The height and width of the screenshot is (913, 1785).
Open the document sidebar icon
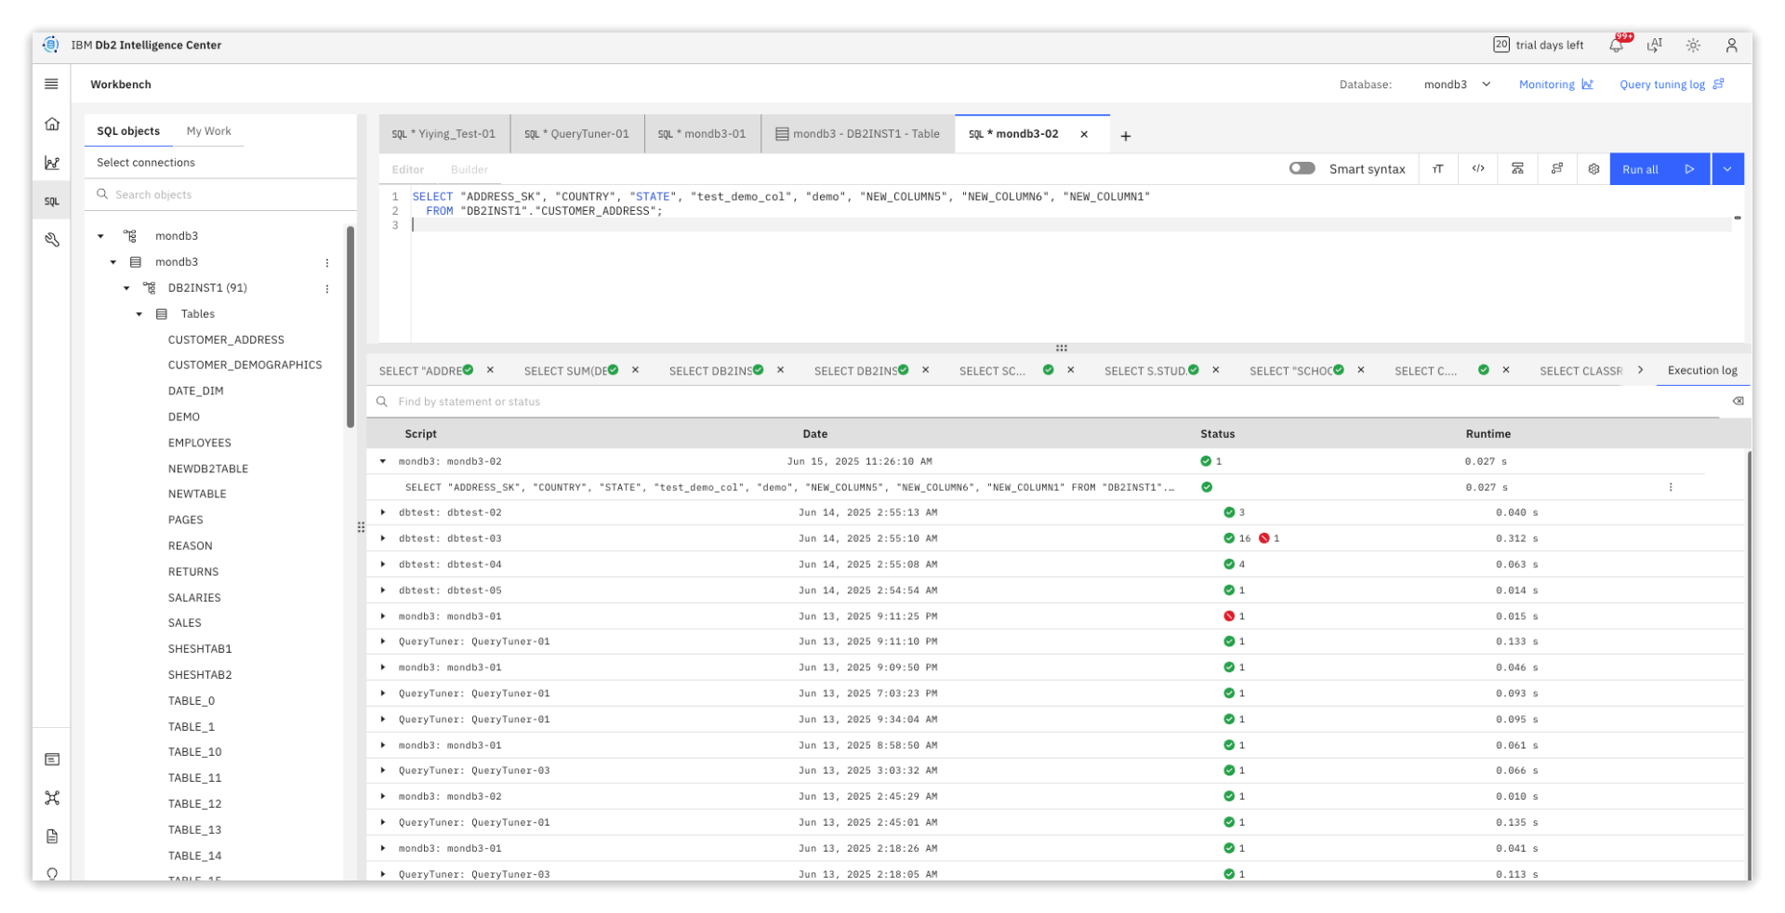click(x=52, y=836)
